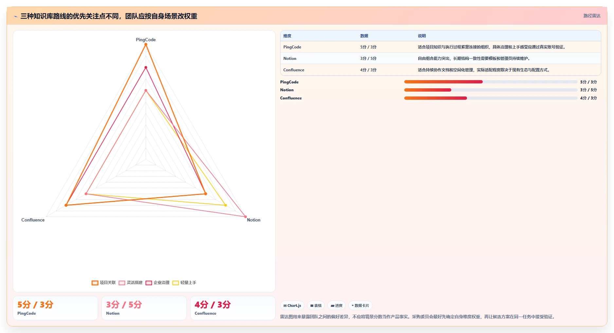
Task: Click the 5分 / 3分 value after the PingCode bar
Action: pyautogui.click(x=588, y=82)
